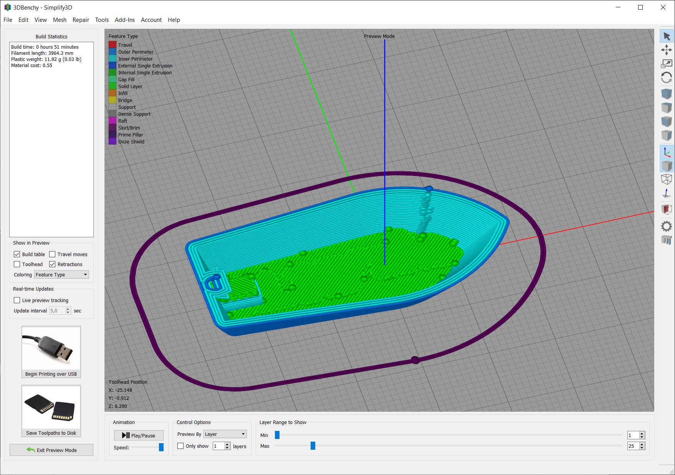Open the File menu
This screenshot has width=675, height=475.
(8, 20)
